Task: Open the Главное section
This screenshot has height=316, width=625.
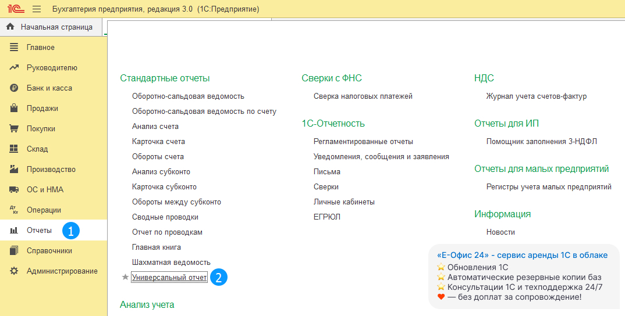Action: (54, 48)
